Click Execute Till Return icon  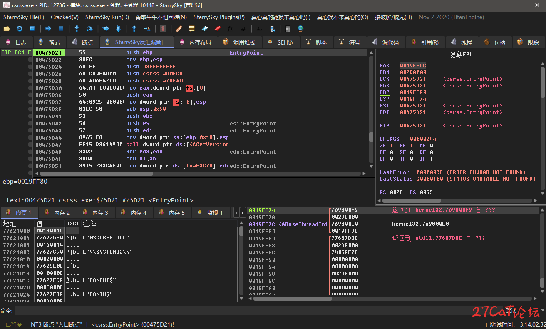coord(134,29)
